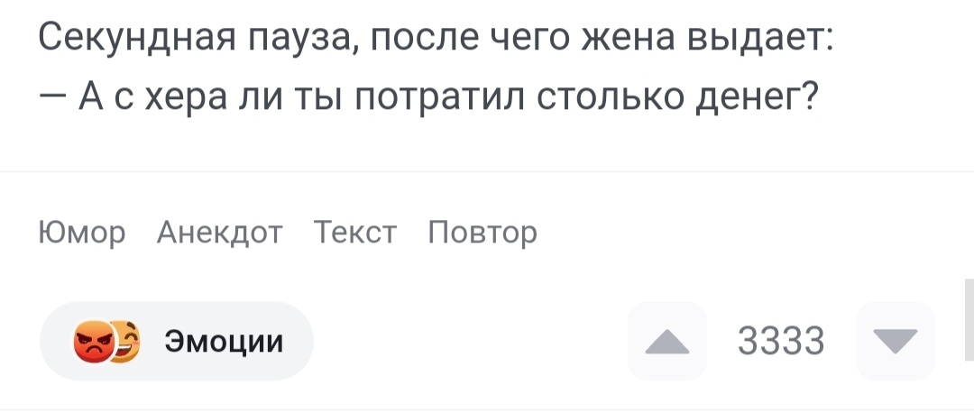
Task: Open the Эмоции reactions button
Action: (177, 341)
